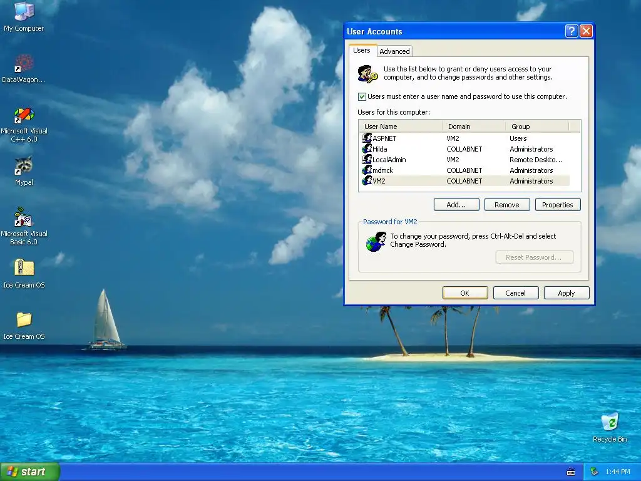Close the User Accounts dialog
Image resolution: width=641 pixels, height=481 pixels.
[586, 31]
